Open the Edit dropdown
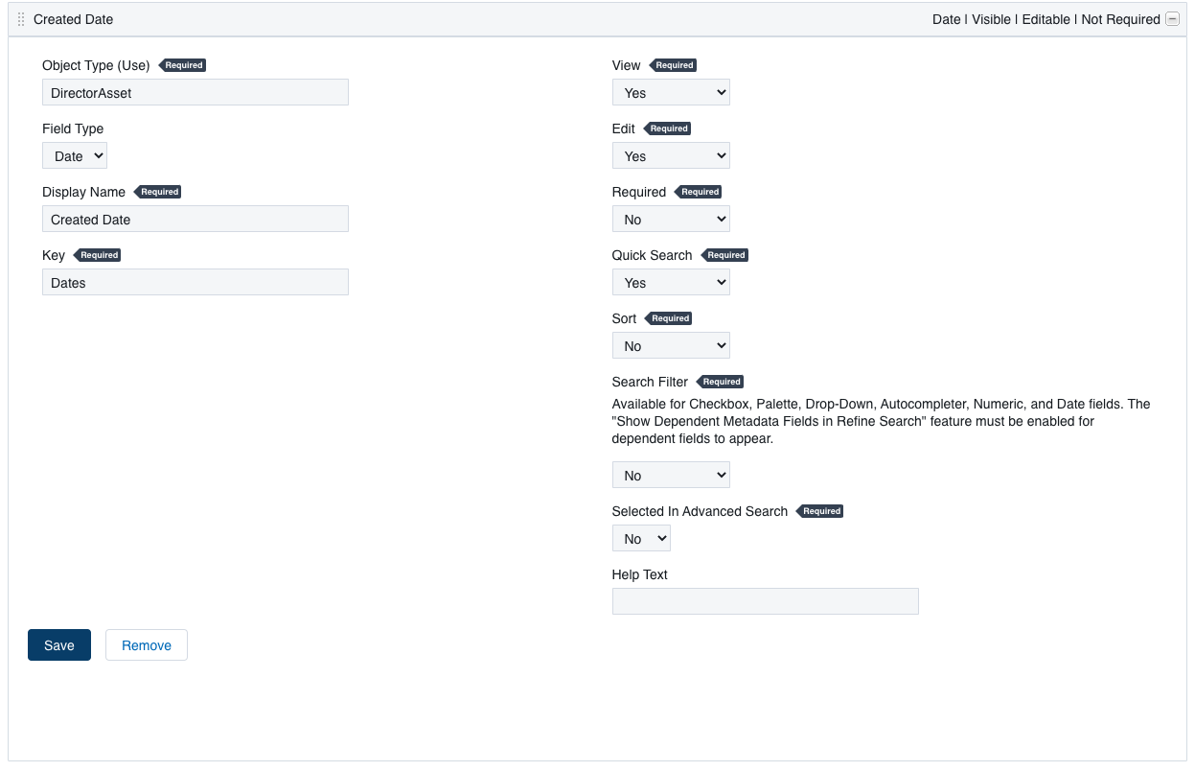This screenshot has height=771, width=1195. [x=671, y=154]
